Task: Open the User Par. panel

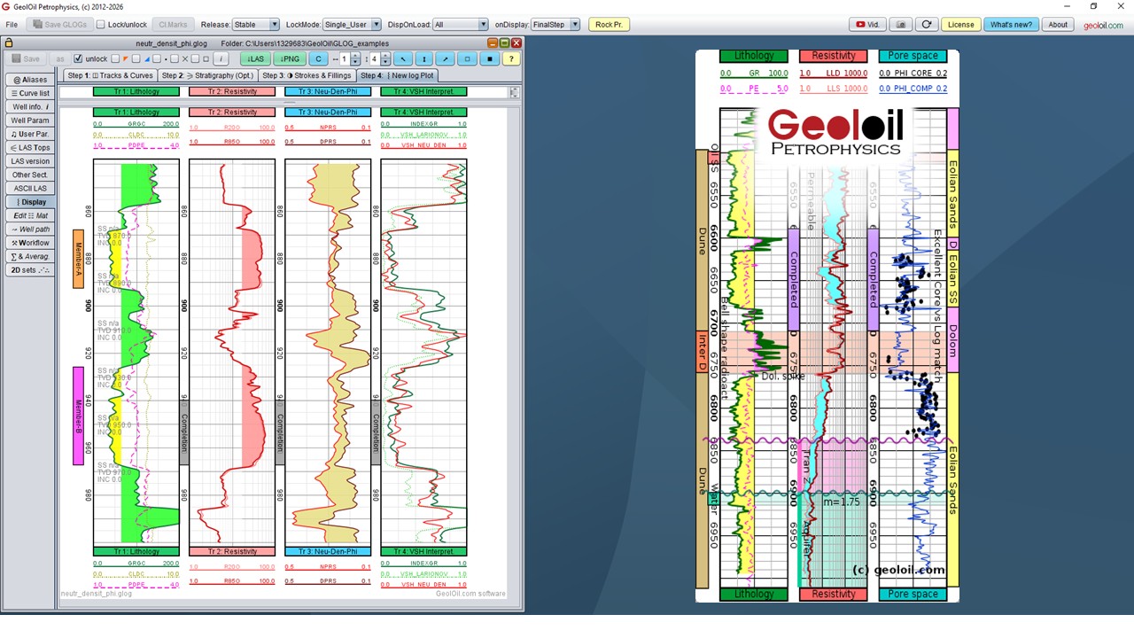Action: tap(30, 134)
